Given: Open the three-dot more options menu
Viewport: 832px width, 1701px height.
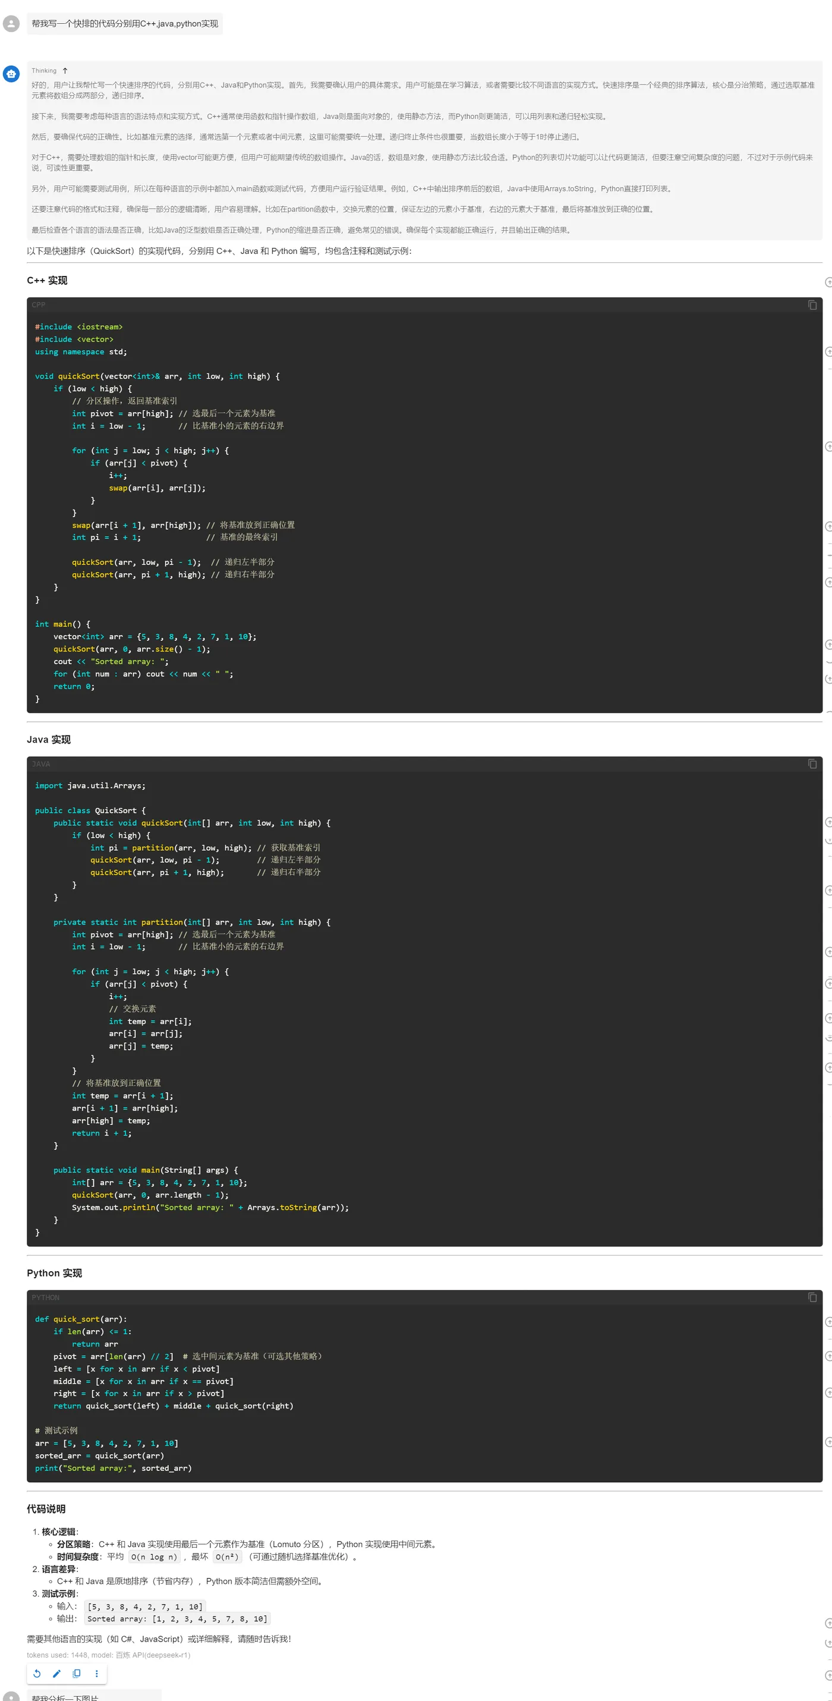Looking at the screenshot, I should (x=96, y=1673).
